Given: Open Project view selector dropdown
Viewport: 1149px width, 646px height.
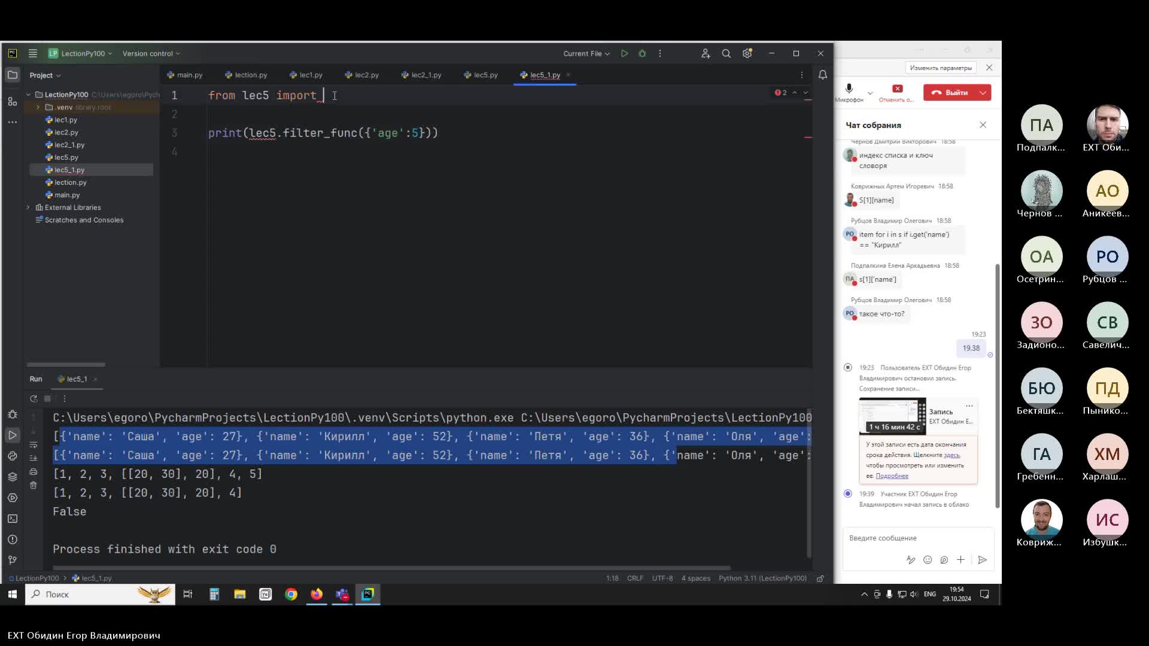Looking at the screenshot, I should pos(45,75).
